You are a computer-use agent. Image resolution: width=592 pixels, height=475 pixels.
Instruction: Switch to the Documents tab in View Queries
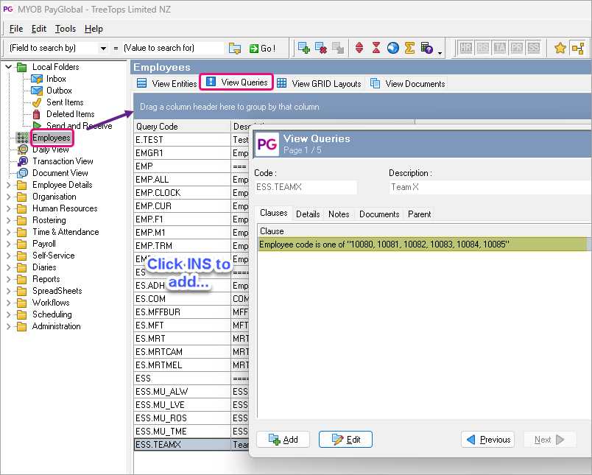378,214
